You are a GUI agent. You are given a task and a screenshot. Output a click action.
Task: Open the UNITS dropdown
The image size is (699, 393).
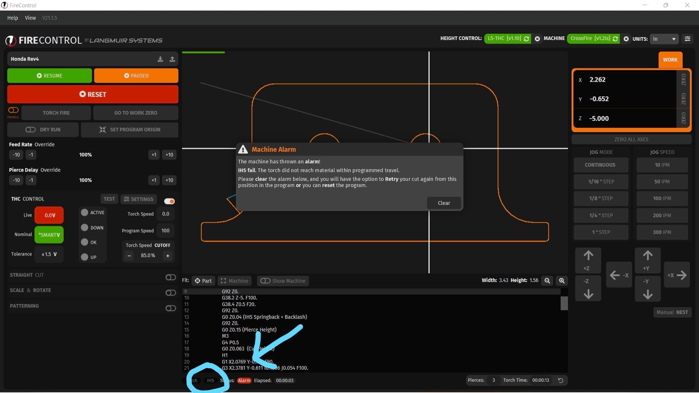point(664,39)
